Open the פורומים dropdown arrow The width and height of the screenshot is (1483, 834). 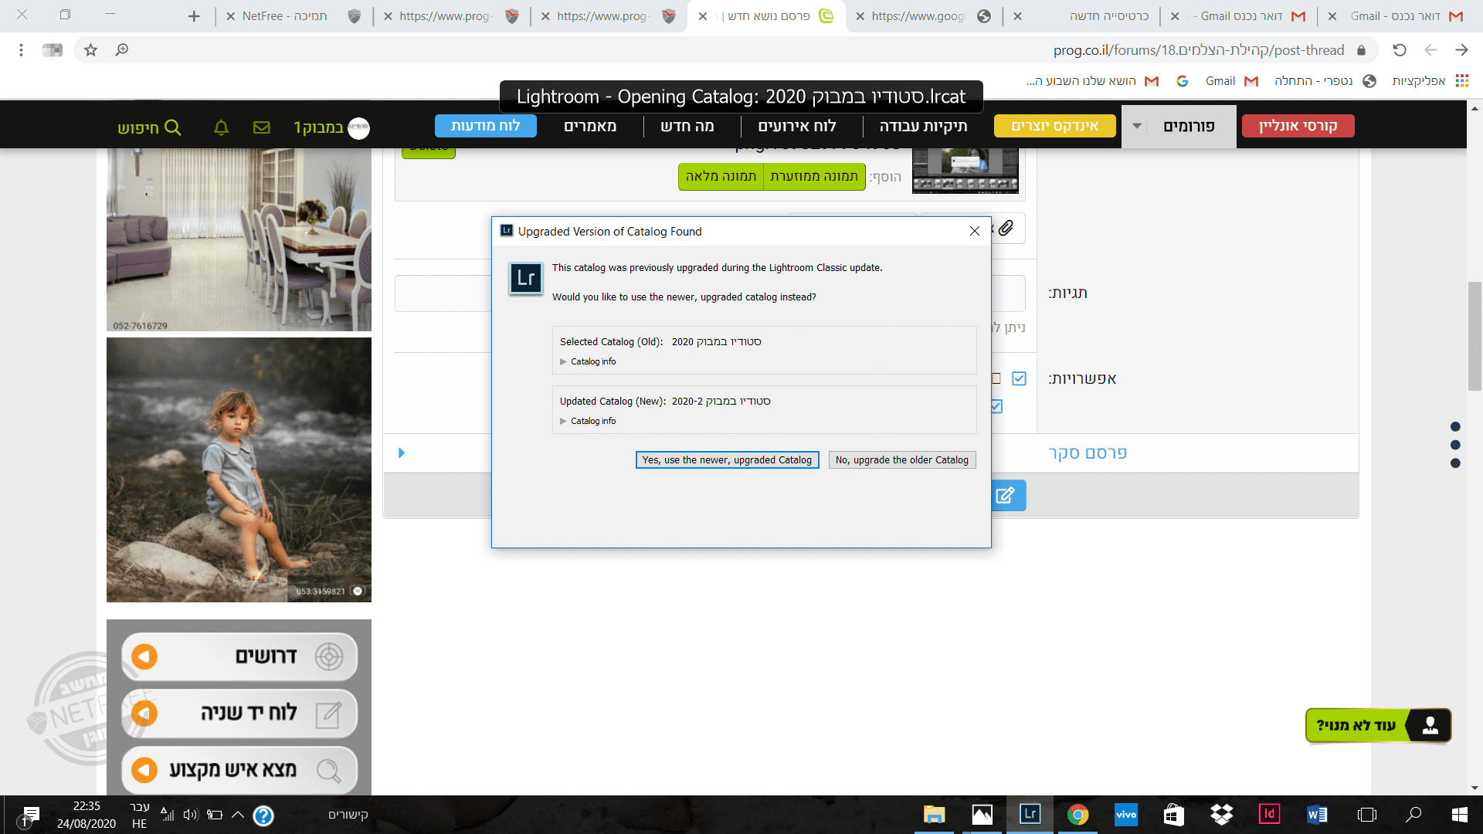pyautogui.click(x=1137, y=126)
